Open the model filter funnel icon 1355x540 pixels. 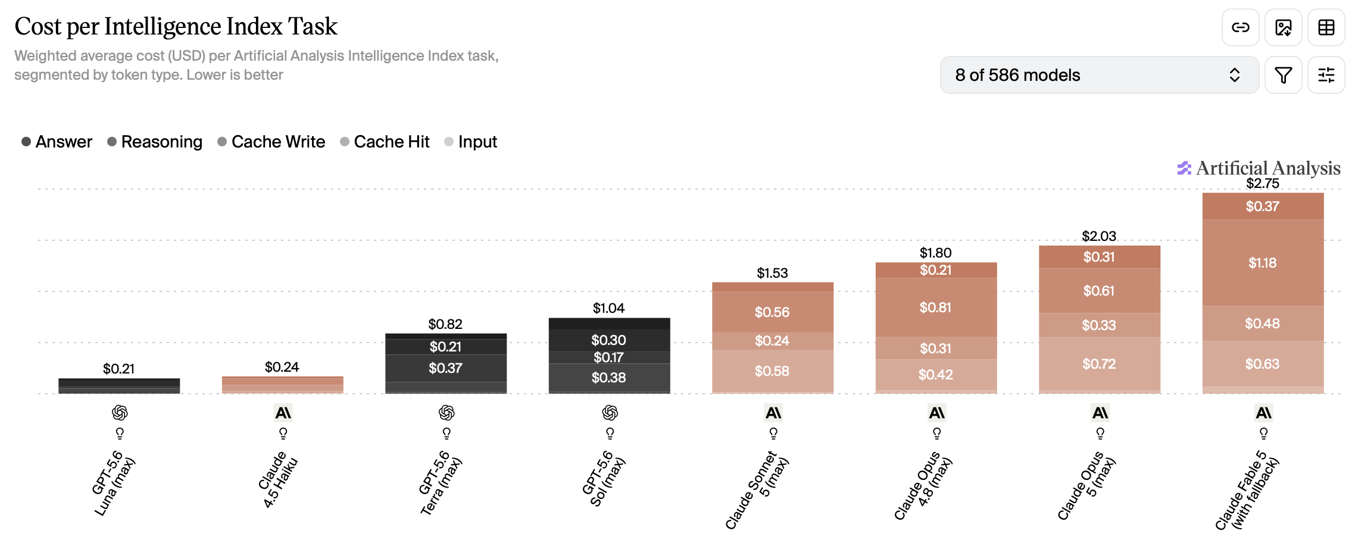tap(1284, 75)
